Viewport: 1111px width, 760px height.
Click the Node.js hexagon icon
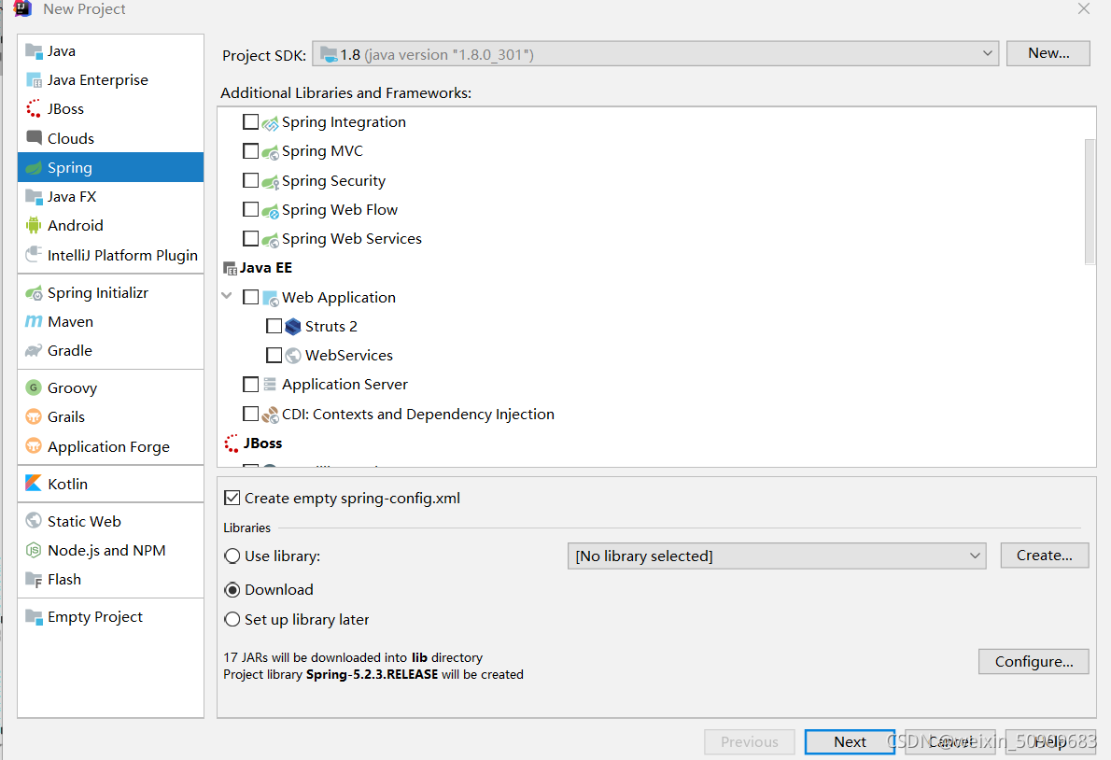click(34, 550)
